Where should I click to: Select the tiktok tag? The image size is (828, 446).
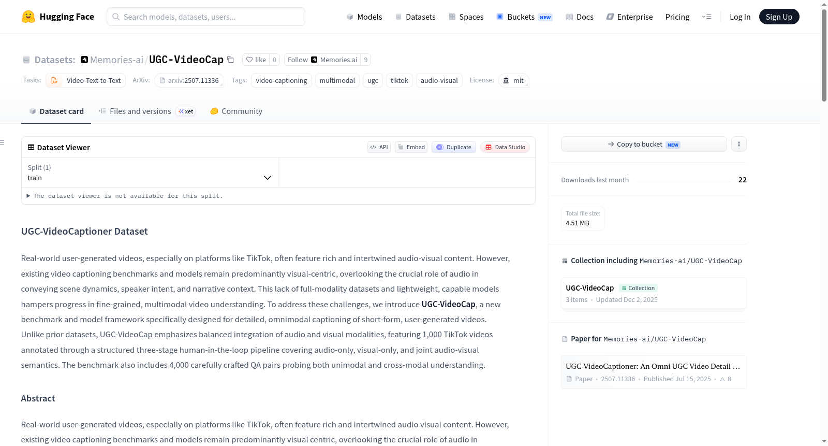click(x=400, y=80)
